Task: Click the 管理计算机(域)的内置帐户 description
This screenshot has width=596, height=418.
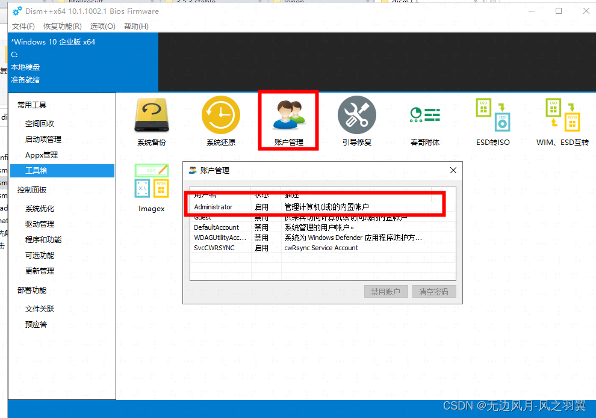Action: [326, 207]
